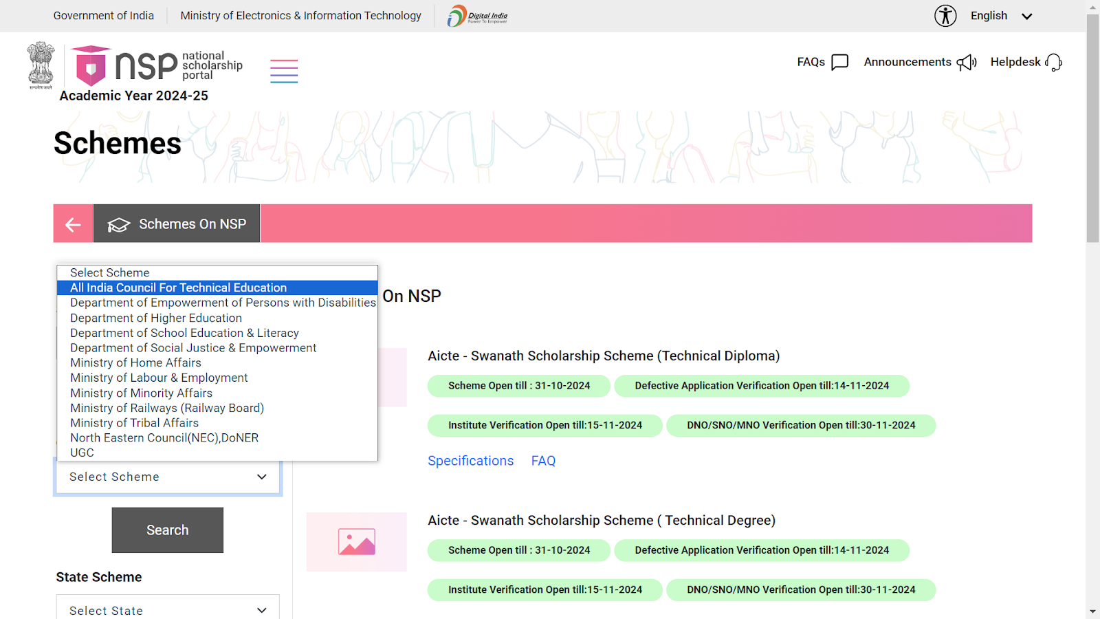The image size is (1100, 619).
Task: Click the Schemes page heading
Action: (118, 143)
